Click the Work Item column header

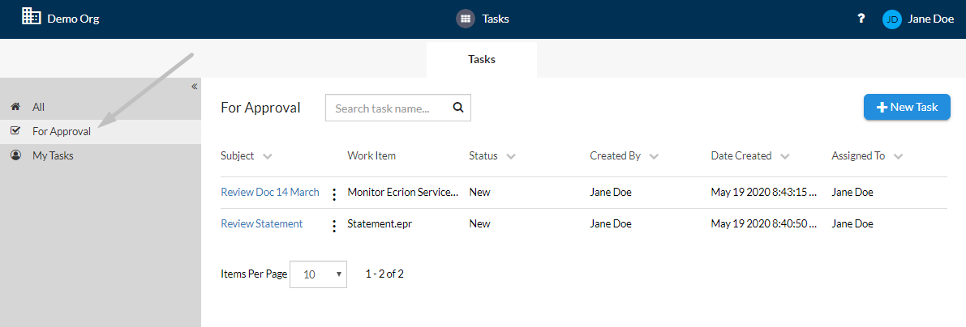tap(371, 155)
